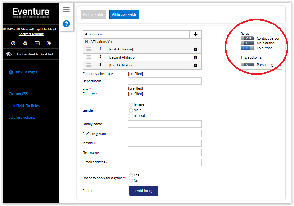
Task: Open the hamburger menu icon
Action: coord(66,9)
